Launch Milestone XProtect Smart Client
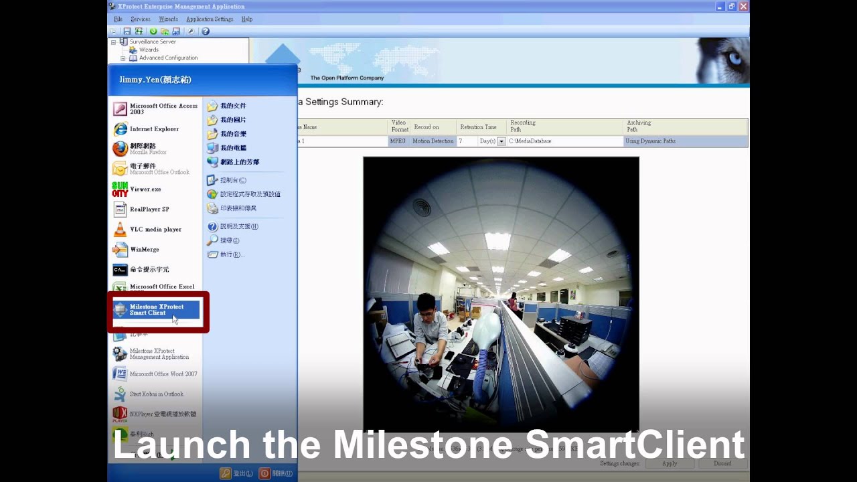857x482 pixels. coord(156,309)
